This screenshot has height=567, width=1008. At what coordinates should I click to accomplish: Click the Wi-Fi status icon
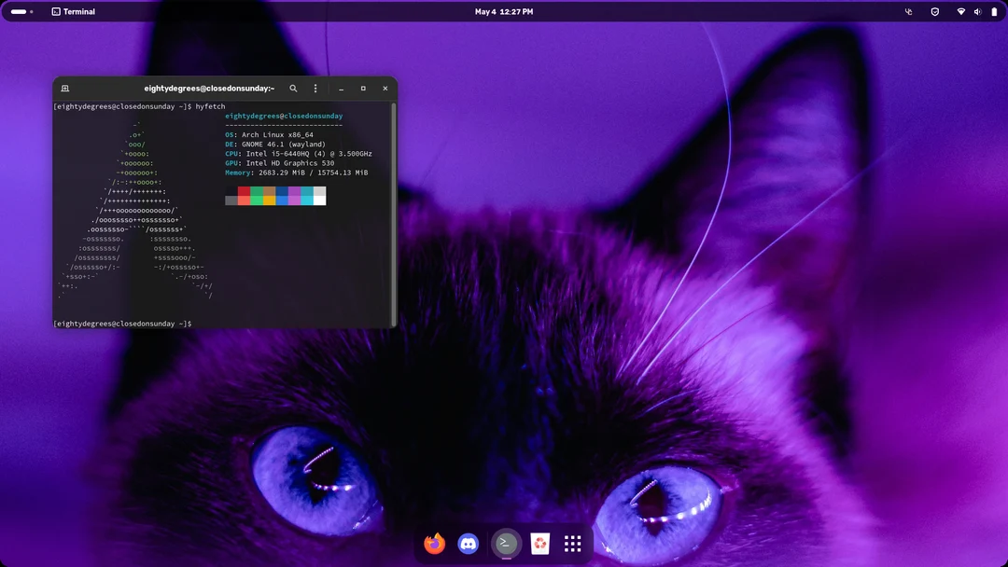point(961,11)
